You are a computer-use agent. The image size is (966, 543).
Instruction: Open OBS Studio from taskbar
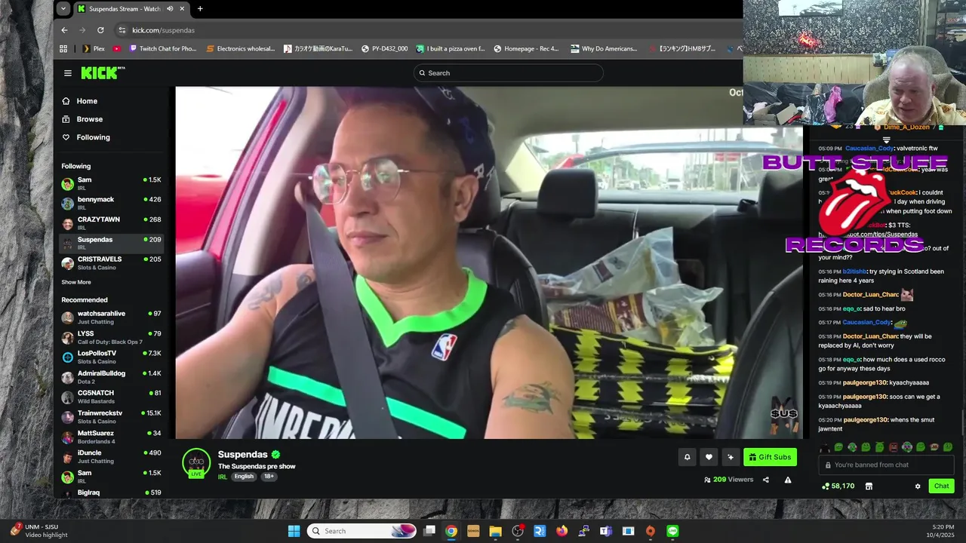[x=518, y=531]
